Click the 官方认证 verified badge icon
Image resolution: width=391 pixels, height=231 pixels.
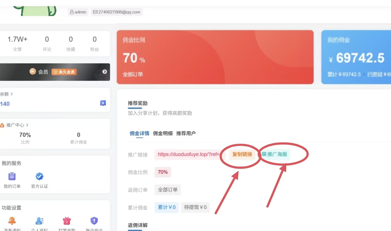(x=39, y=176)
